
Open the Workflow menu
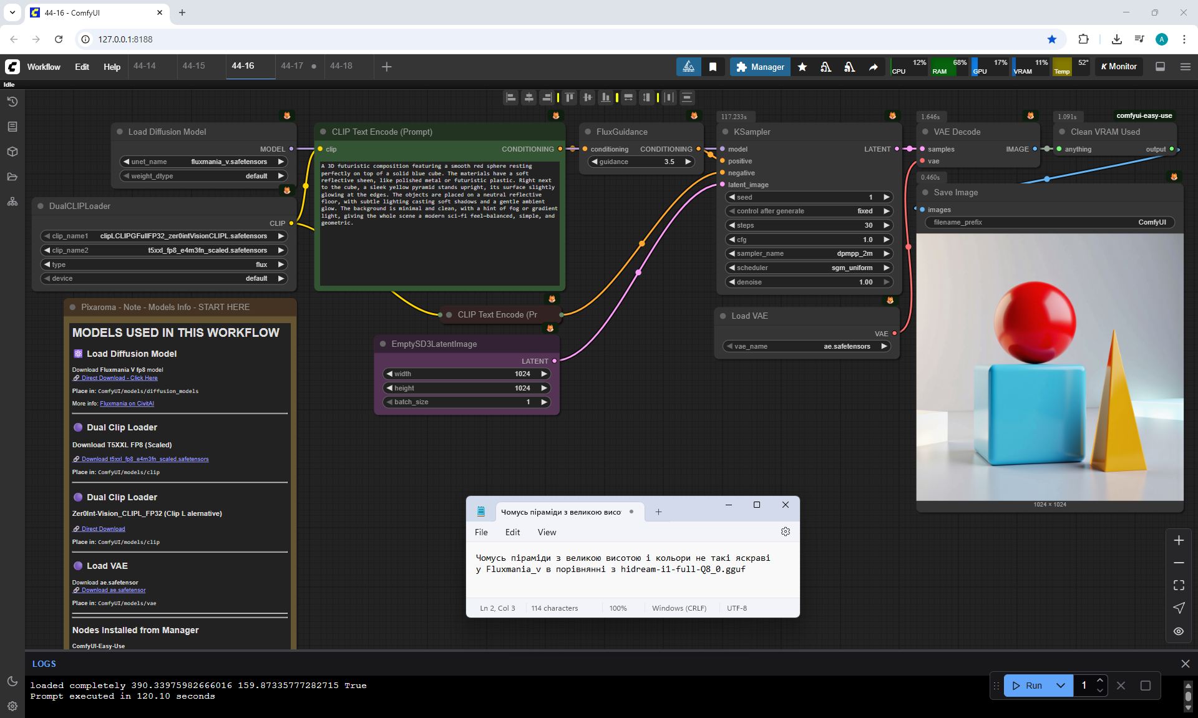44,67
